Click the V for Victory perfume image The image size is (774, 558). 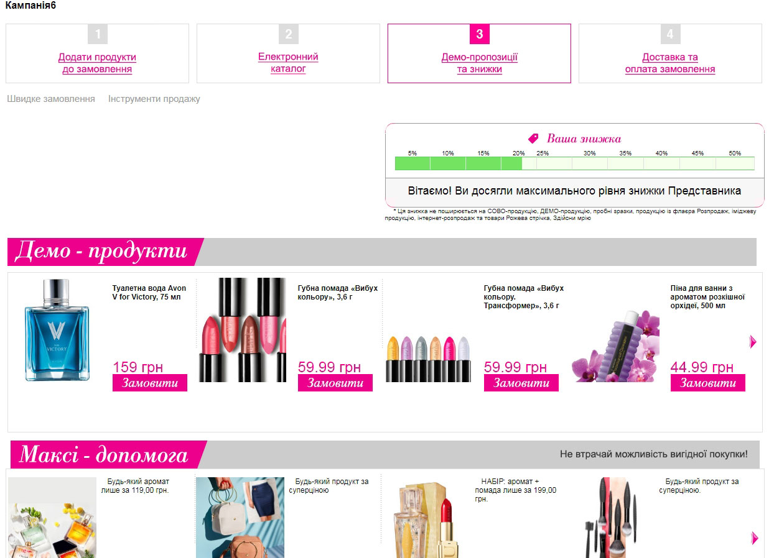click(57, 330)
